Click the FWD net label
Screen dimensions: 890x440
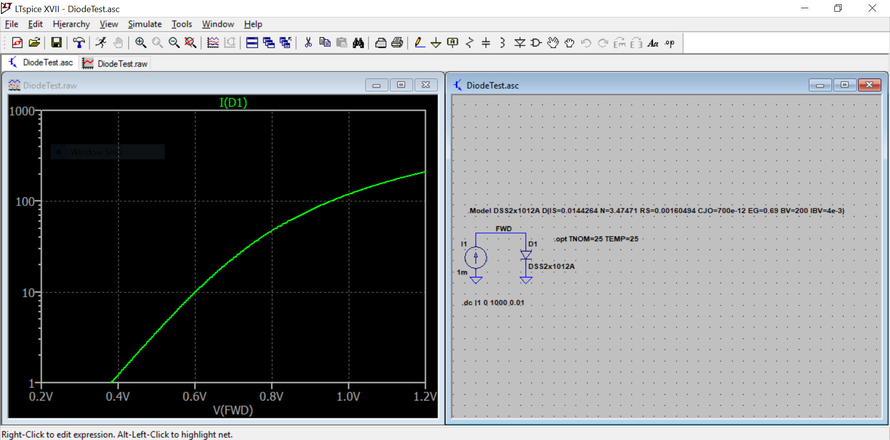503,229
